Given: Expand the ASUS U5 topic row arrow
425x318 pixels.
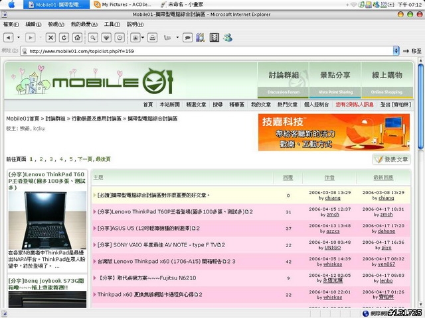Looking at the screenshot, I should (x=94, y=228).
